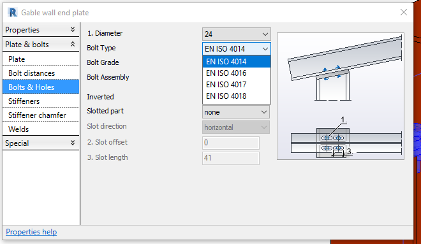
Task: Click the Slot length input field
Action: coord(231,158)
